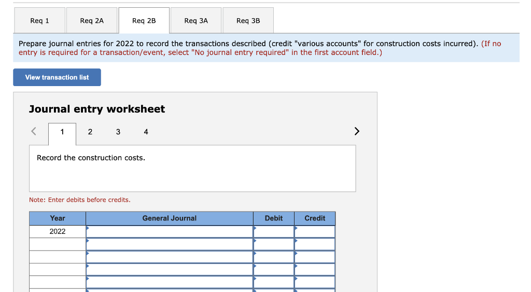
Task: Click the 'Journal entry worksheet' heading
Action: click(x=97, y=109)
